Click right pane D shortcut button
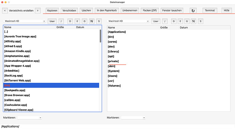235x129 pixels. (174, 21)
